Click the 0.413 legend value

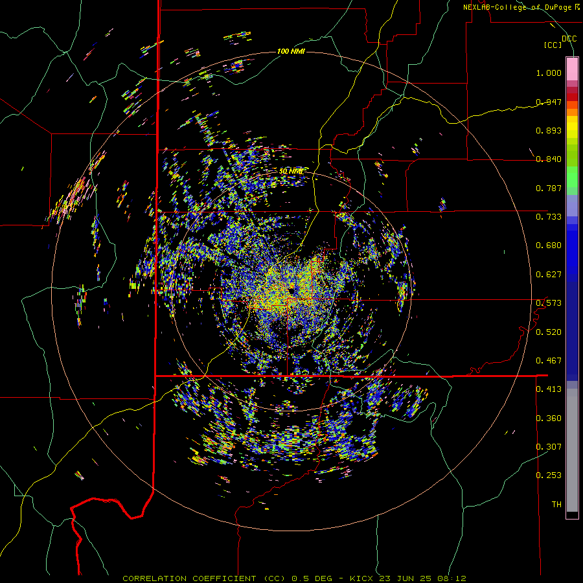[x=549, y=389]
